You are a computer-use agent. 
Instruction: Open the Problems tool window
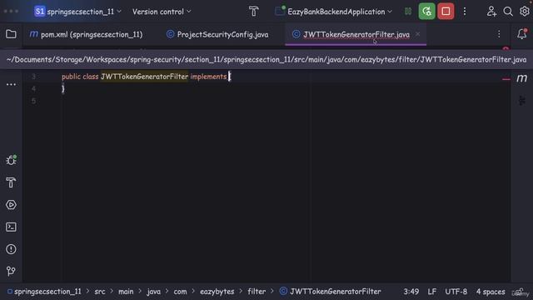[11, 249]
